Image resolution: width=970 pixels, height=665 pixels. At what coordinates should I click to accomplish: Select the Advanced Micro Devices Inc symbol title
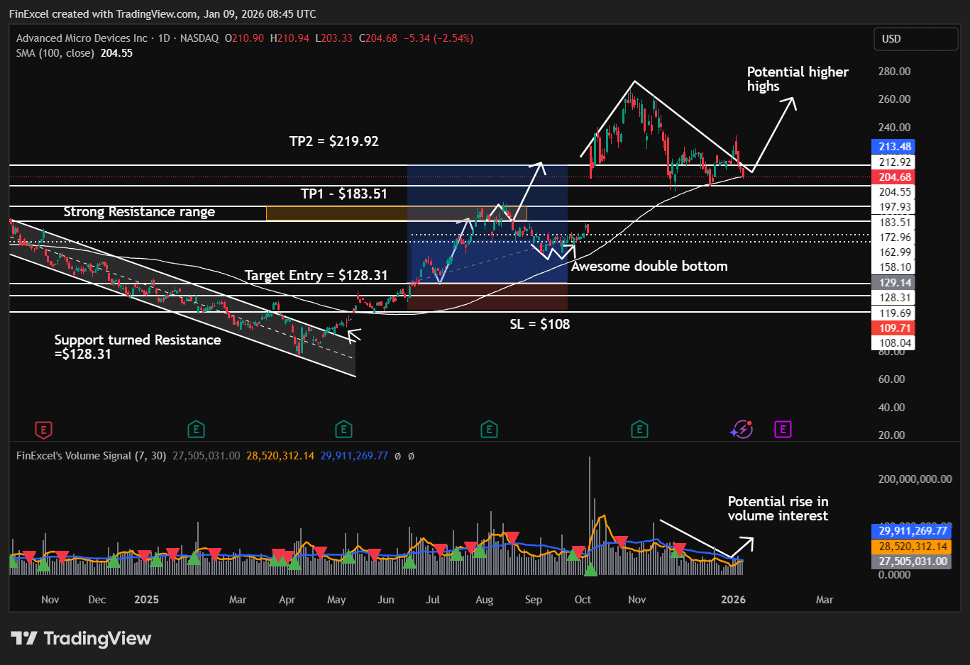point(82,38)
